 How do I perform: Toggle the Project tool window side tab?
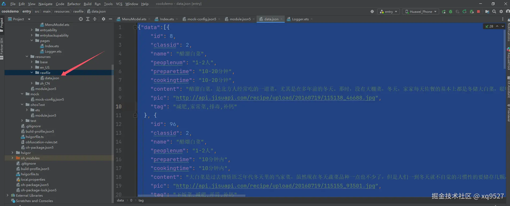pos(2,25)
